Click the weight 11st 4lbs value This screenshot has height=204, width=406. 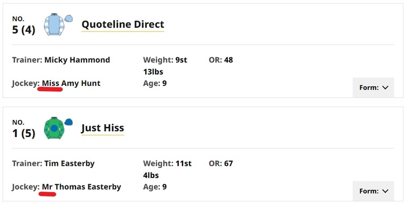(x=167, y=169)
